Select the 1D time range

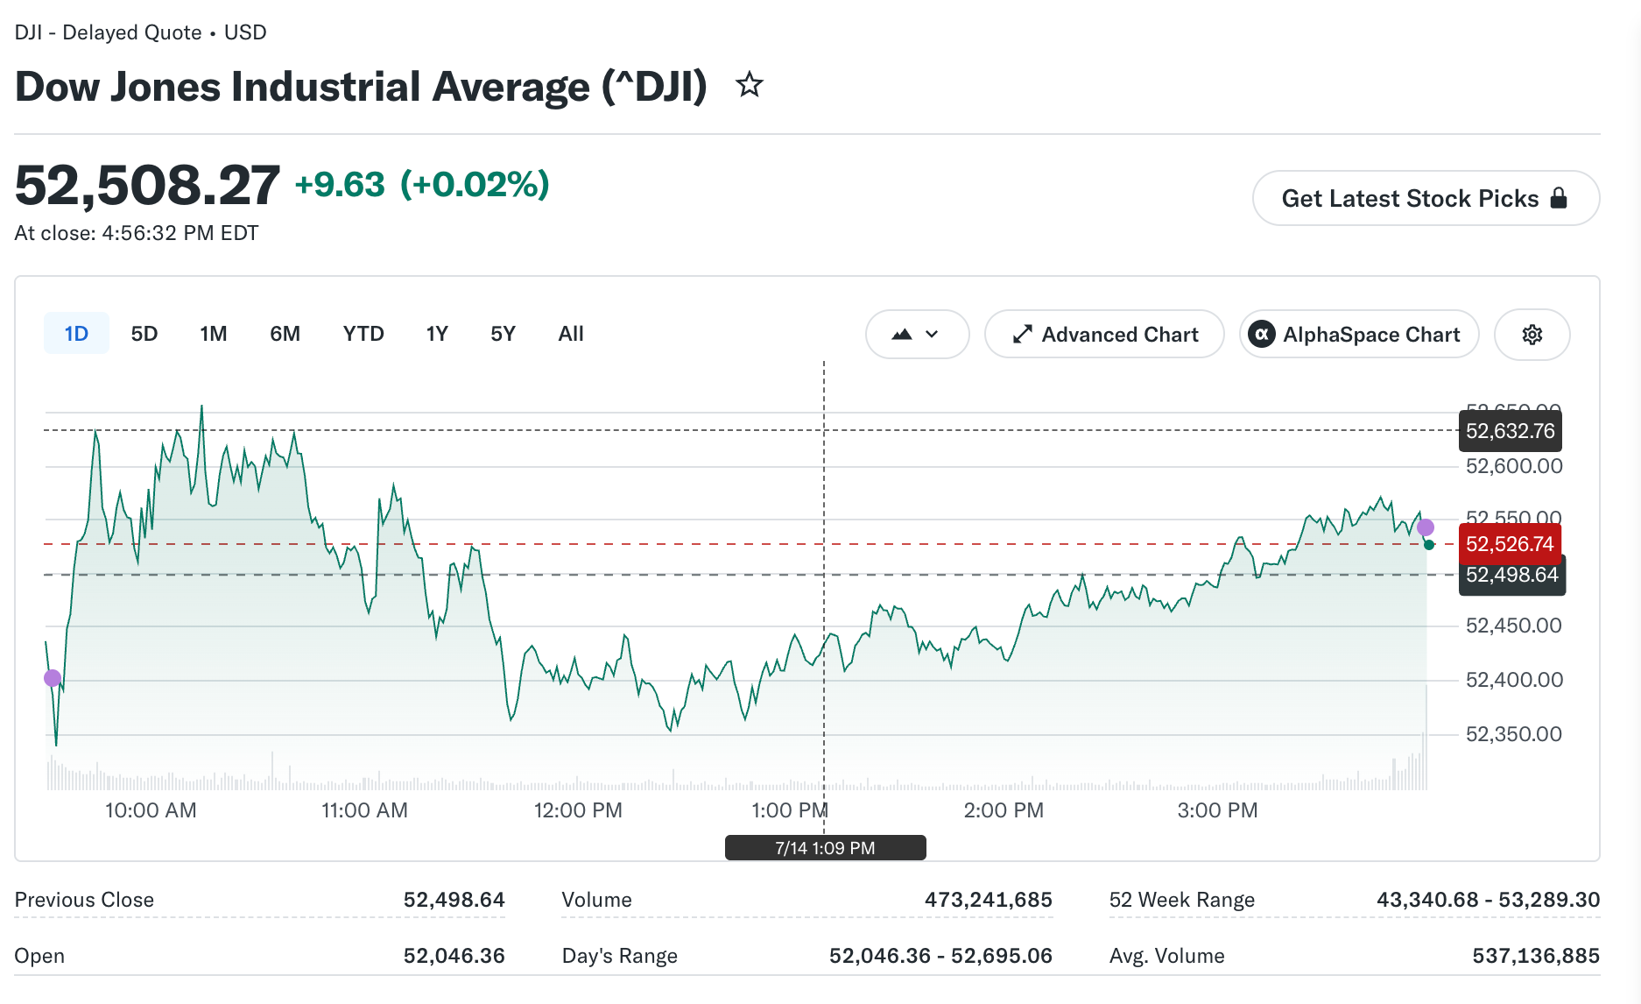tap(76, 334)
